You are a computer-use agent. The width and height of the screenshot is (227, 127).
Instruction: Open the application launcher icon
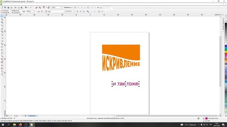[x=44, y=7]
